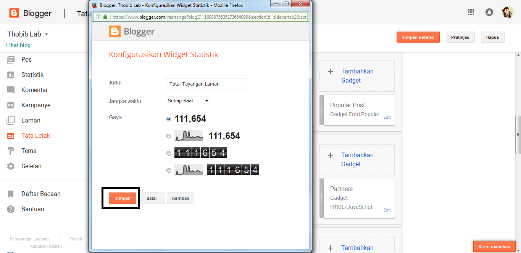Select the graph with black counter style radio
The image size is (521, 253).
(x=169, y=170)
